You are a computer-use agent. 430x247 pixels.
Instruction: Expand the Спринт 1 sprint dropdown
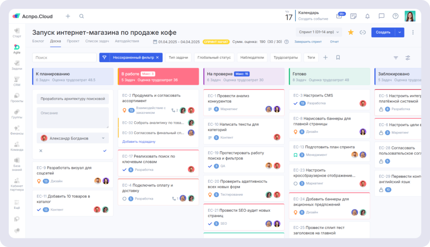pos(319,32)
